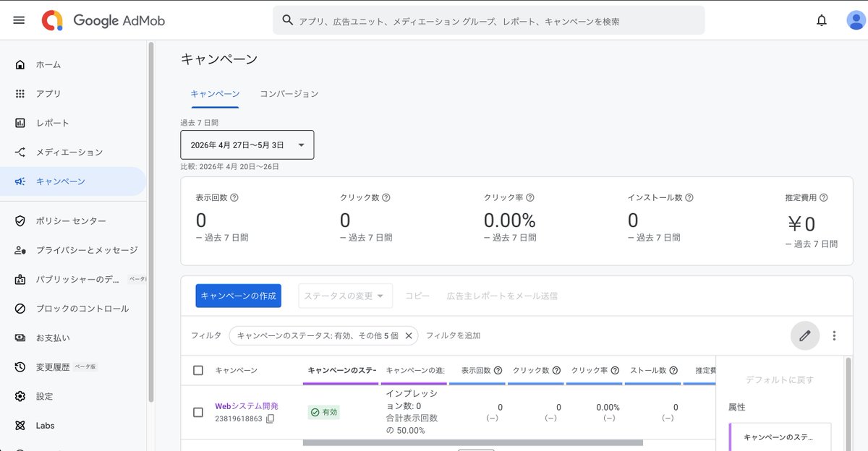This screenshot has width=868, height=451.
Task: Click the お支払い payments icon
Action: click(20, 338)
